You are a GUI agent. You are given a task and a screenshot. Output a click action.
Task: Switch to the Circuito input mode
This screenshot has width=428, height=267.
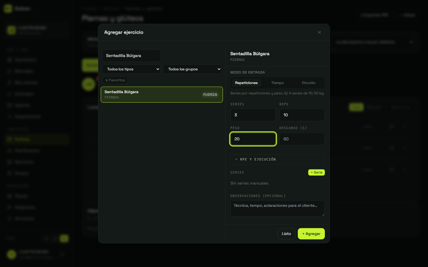click(309, 83)
